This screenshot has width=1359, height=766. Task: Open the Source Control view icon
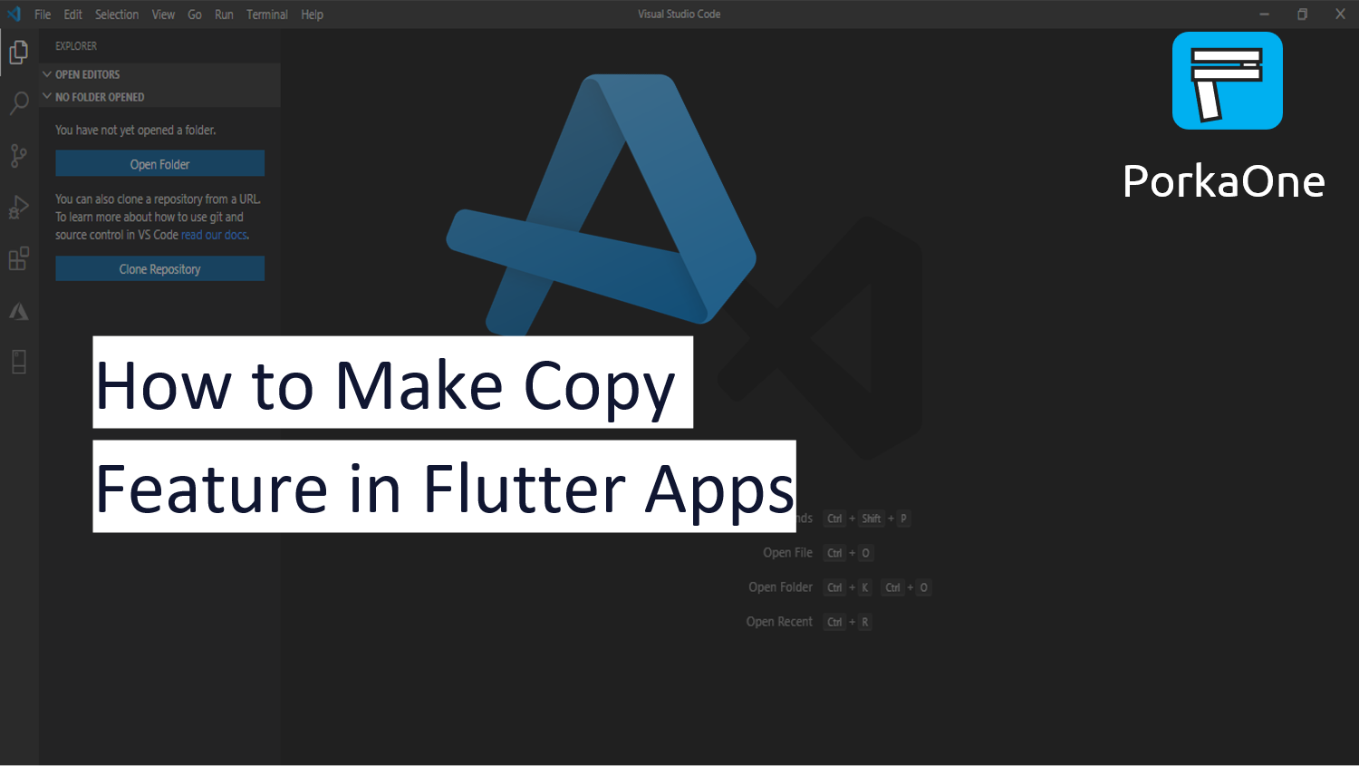pyautogui.click(x=19, y=155)
